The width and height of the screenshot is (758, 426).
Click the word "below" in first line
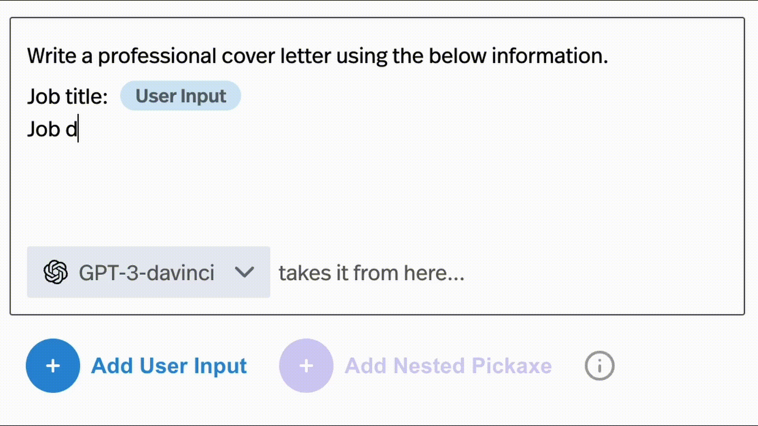[x=457, y=56]
